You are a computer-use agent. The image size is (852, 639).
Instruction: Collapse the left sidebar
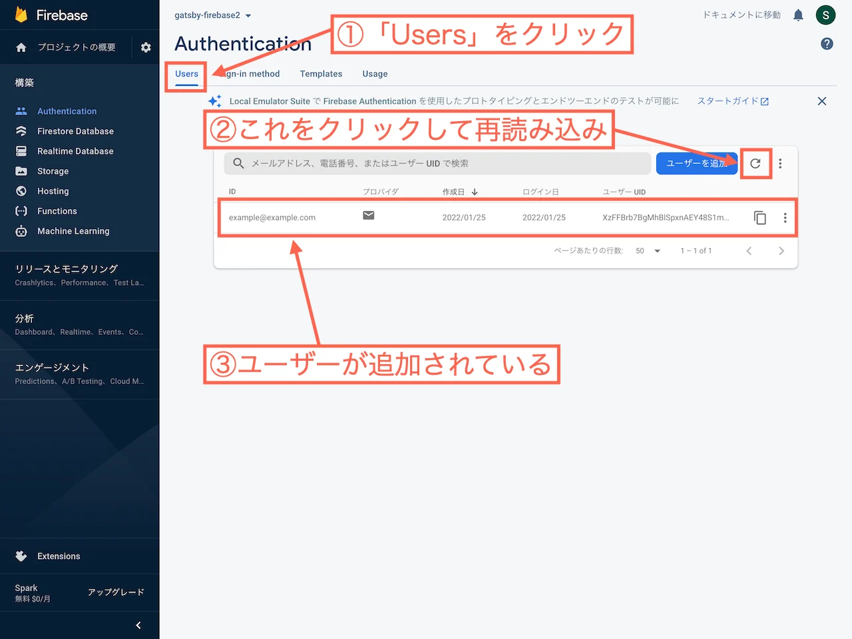coord(138,625)
